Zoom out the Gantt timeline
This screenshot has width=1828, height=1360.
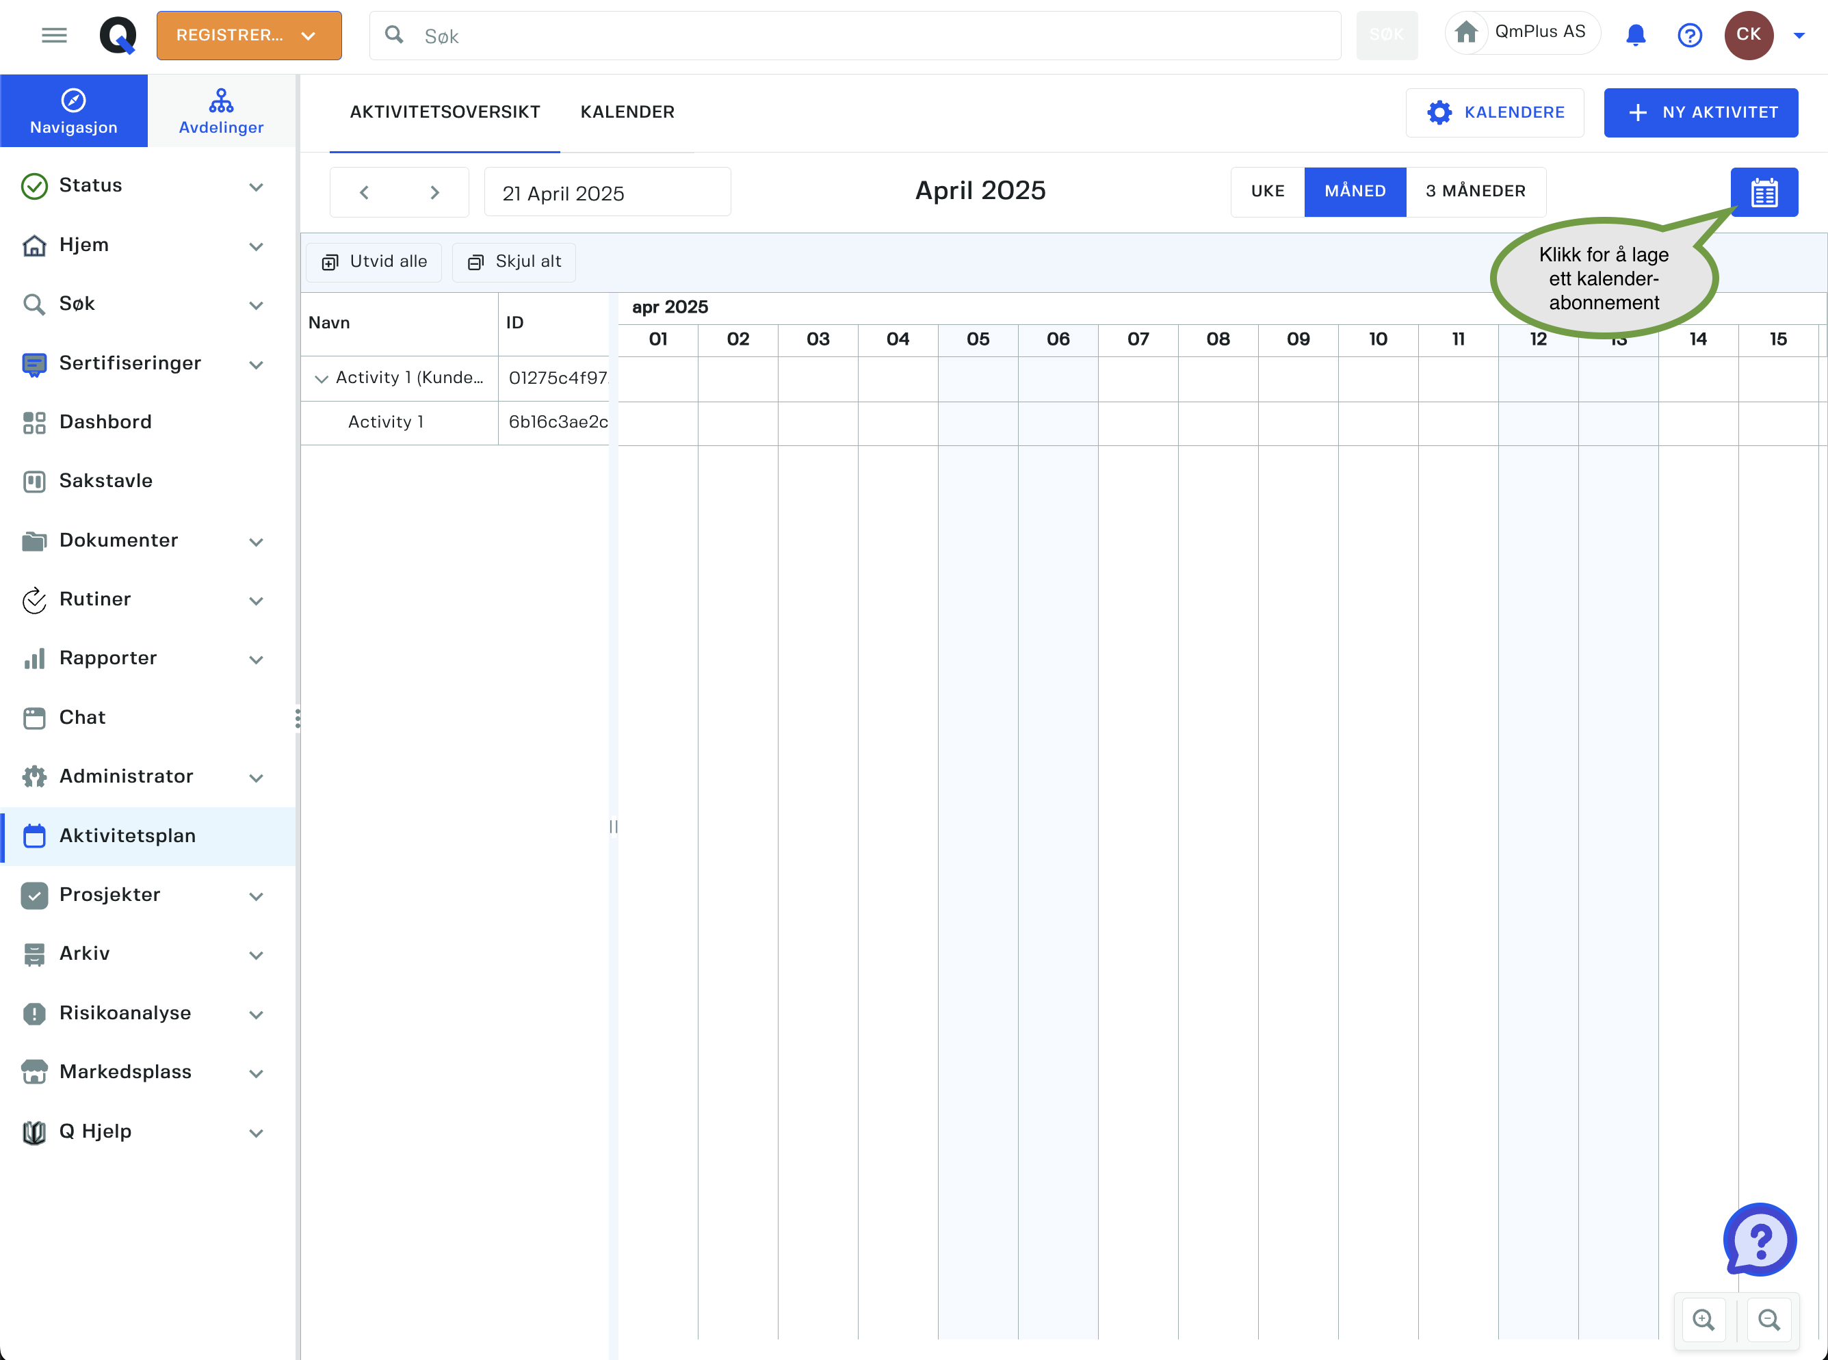pyautogui.click(x=1768, y=1320)
